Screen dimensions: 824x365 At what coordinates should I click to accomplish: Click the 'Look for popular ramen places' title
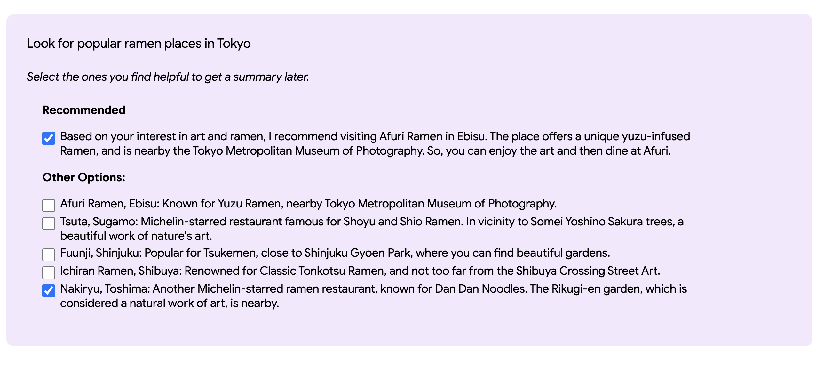(x=139, y=44)
